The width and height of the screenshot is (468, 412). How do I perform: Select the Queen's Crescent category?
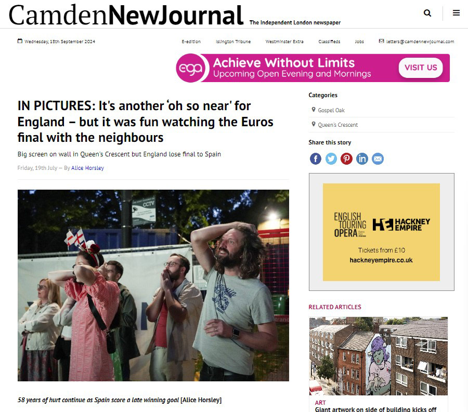point(337,125)
